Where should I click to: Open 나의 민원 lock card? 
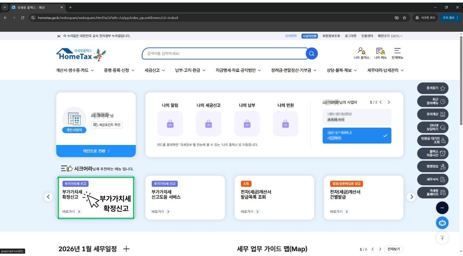pos(285,124)
